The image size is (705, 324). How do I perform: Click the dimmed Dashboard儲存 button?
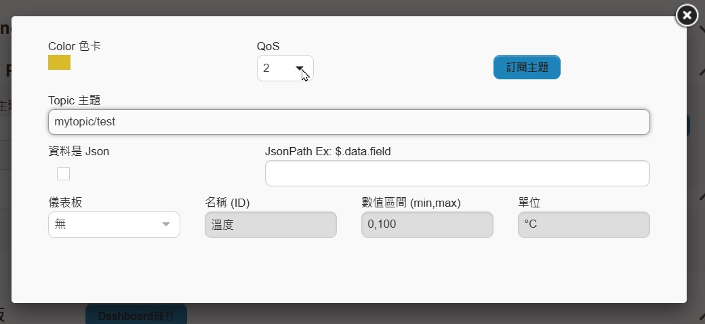[x=136, y=315]
